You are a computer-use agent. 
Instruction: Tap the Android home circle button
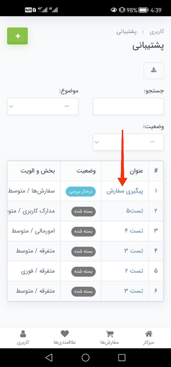(x=85, y=357)
